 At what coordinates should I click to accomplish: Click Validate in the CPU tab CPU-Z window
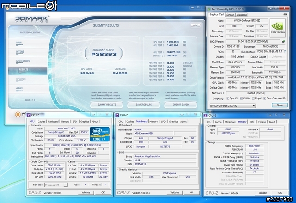[x=86, y=193]
